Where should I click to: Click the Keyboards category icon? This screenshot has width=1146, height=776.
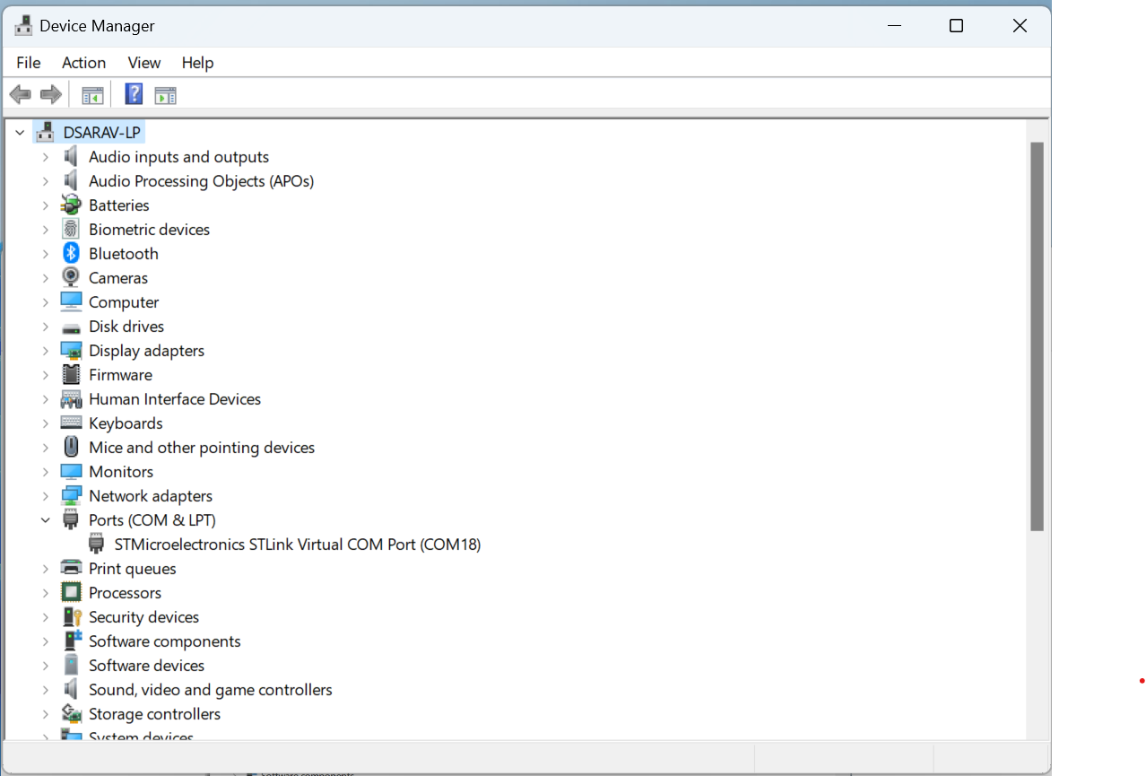coord(71,423)
